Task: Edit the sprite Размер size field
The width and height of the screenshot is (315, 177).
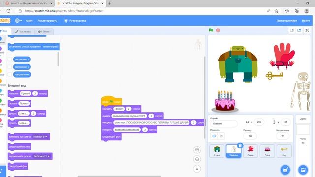Action: coord(250,136)
